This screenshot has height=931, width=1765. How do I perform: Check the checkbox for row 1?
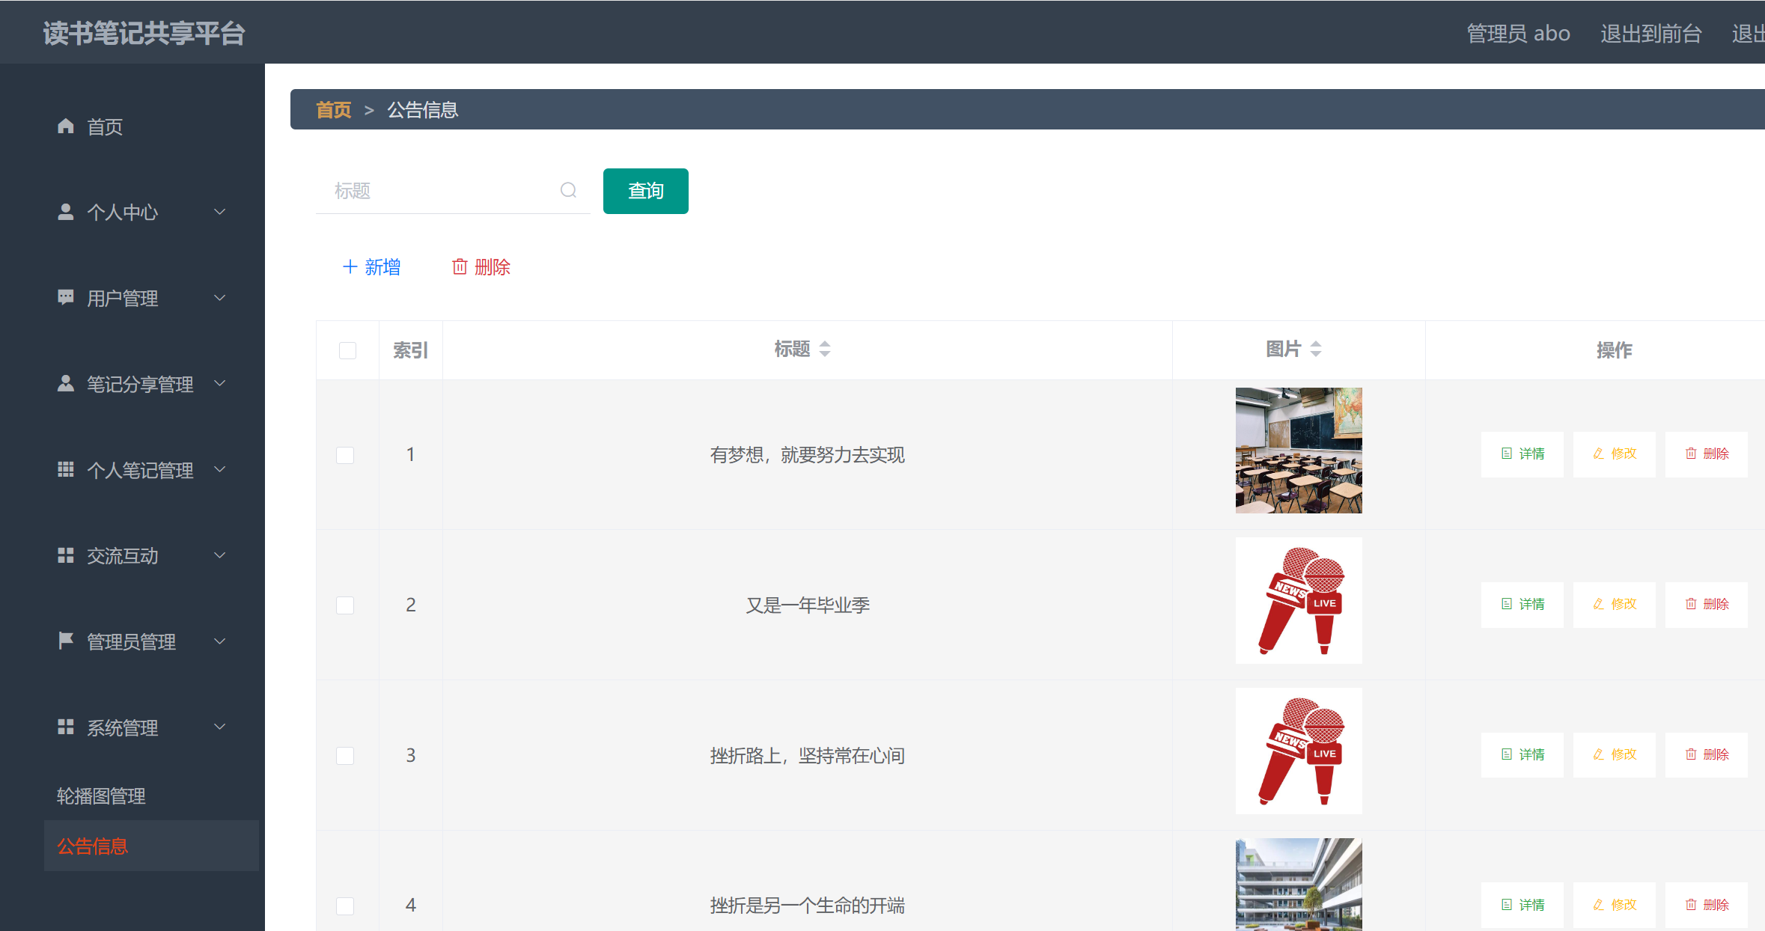click(x=345, y=454)
